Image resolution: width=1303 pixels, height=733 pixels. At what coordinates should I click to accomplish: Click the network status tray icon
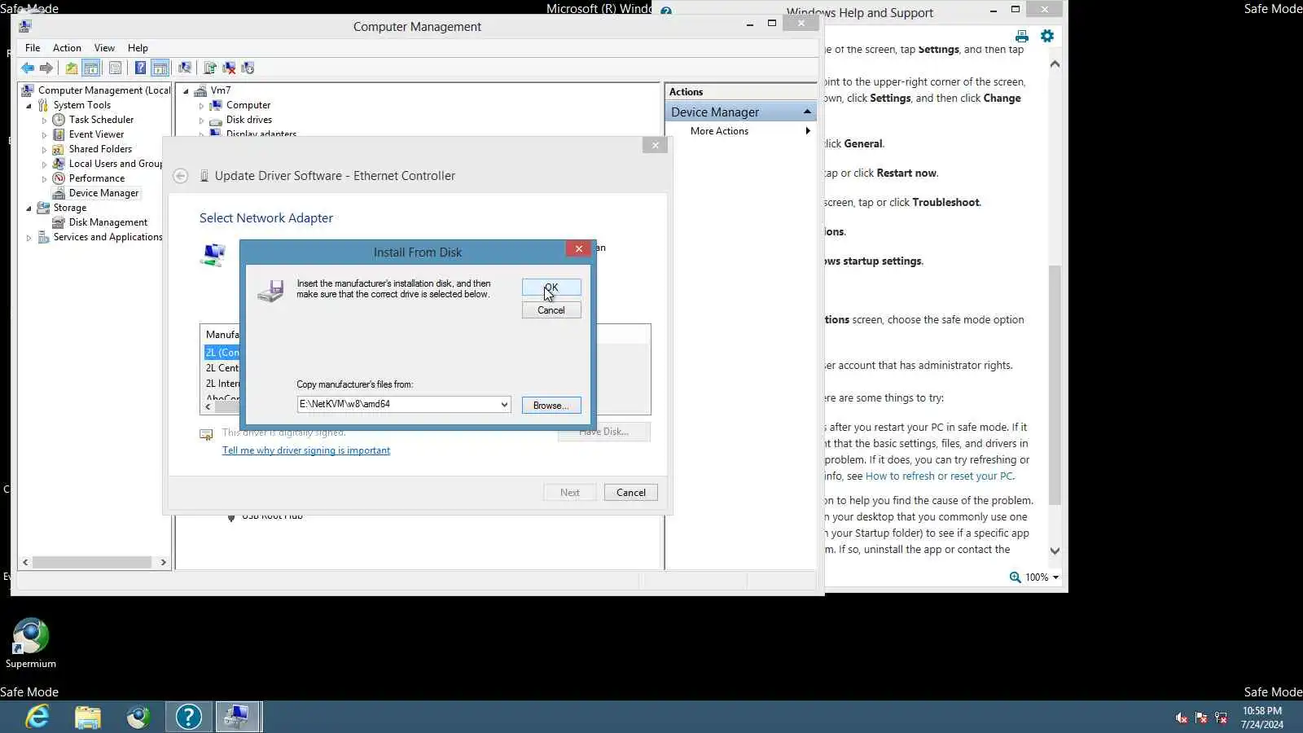1221,718
